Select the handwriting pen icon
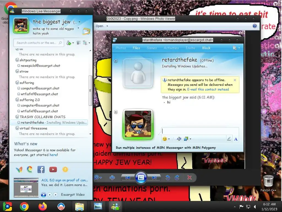Screen dimensions: 282x212 [x=229, y=139]
